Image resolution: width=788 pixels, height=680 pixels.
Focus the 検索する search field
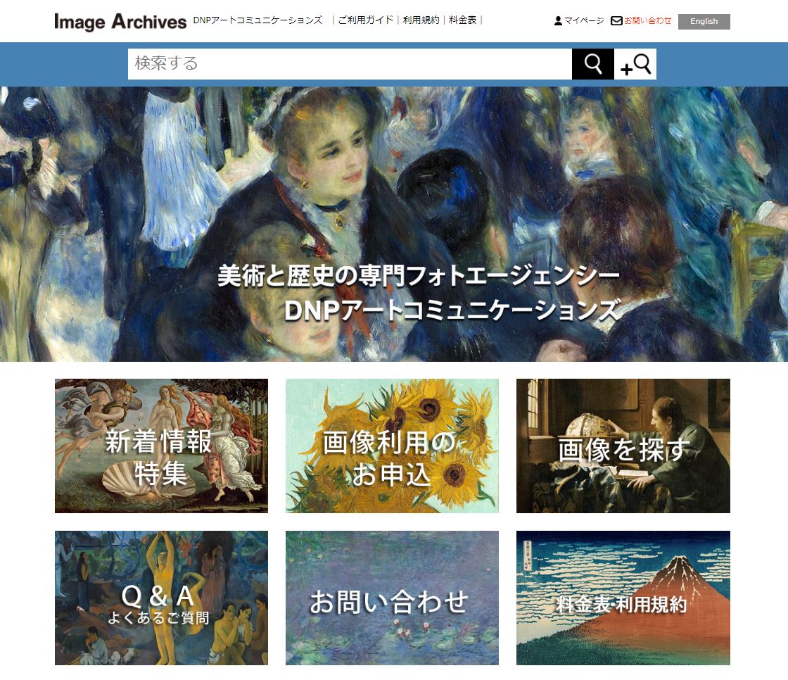click(350, 64)
